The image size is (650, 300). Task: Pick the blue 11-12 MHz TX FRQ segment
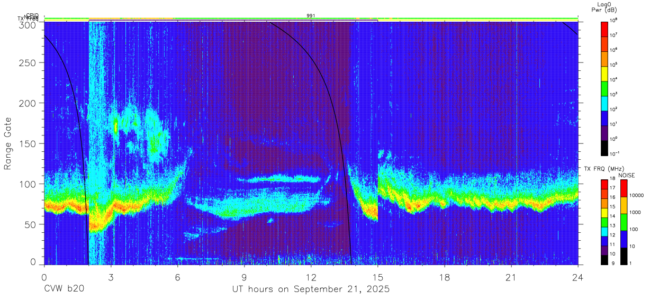coord(605,241)
